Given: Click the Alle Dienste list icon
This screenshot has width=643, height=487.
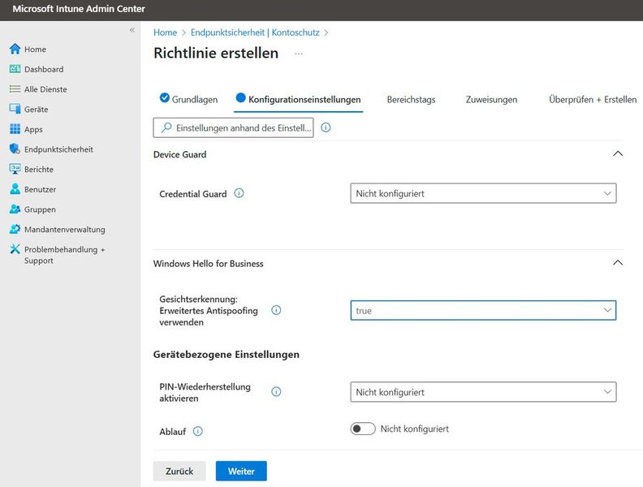Looking at the screenshot, I should [15, 89].
